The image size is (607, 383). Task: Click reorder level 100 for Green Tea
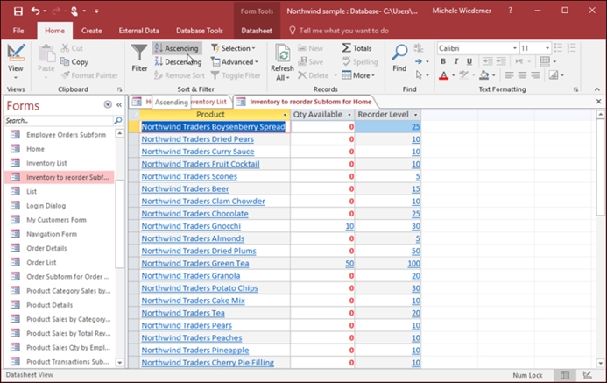[413, 263]
